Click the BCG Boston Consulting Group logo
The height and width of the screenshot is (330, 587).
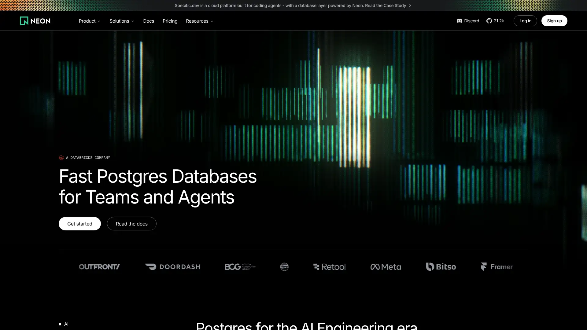(240, 267)
